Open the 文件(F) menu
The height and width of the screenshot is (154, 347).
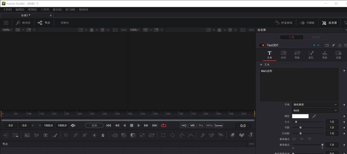coord(7,10)
